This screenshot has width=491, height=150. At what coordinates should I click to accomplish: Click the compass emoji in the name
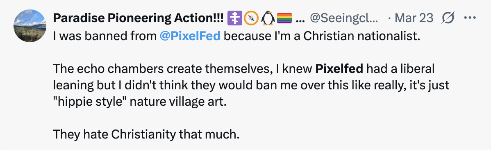[x=251, y=18]
